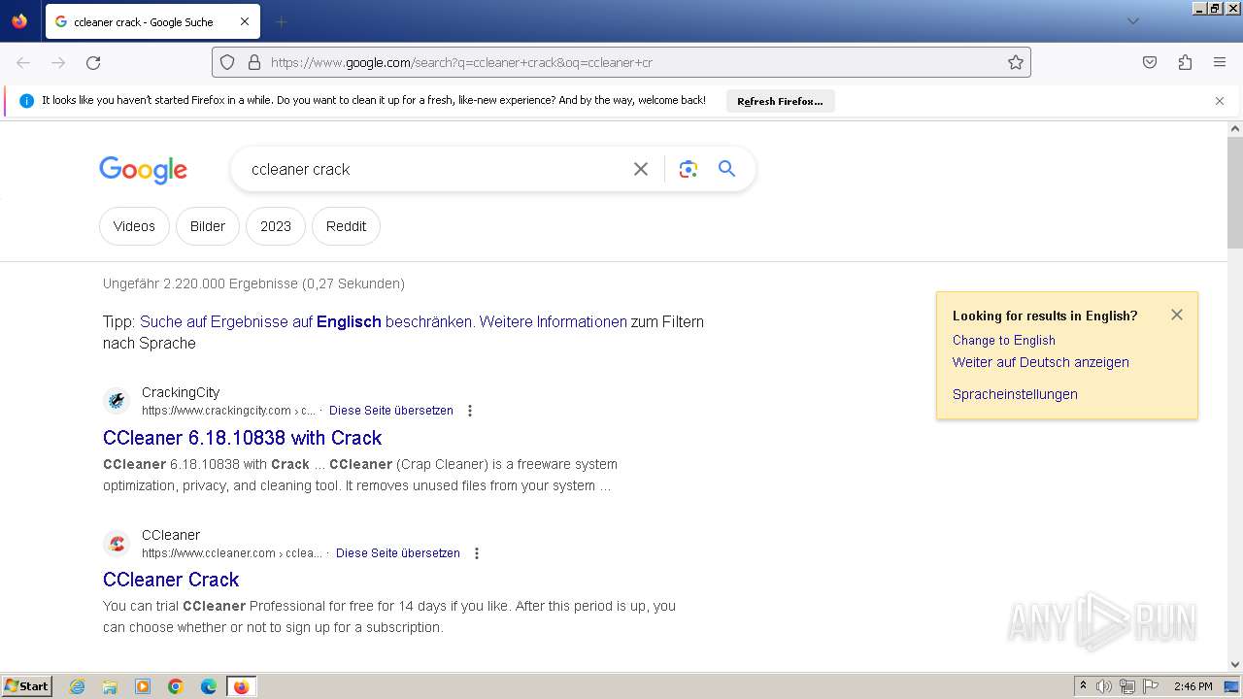1243x699 pixels.
Task: Click the CrackingCity site favicon
Action: (117, 400)
